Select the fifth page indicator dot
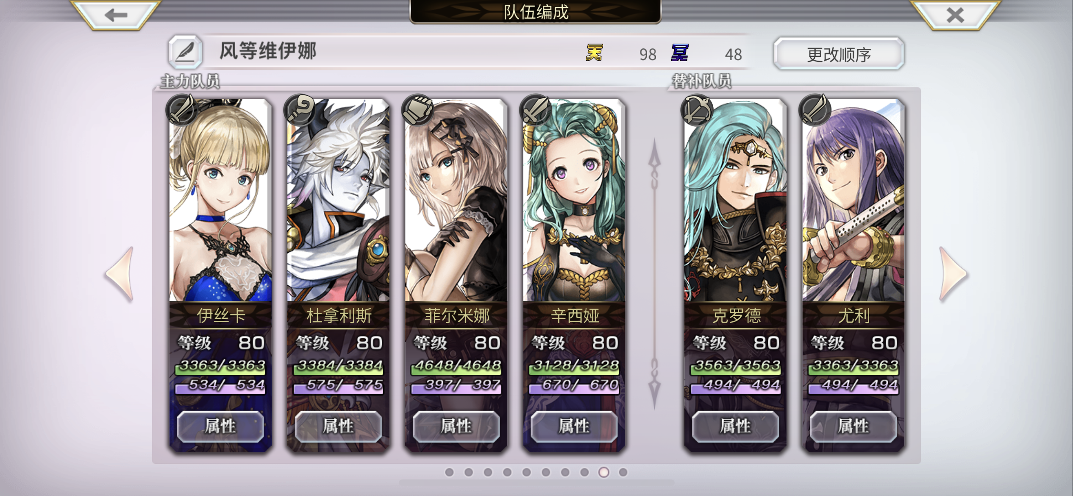Image resolution: width=1073 pixels, height=496 pixels. (x=526, y=472)
